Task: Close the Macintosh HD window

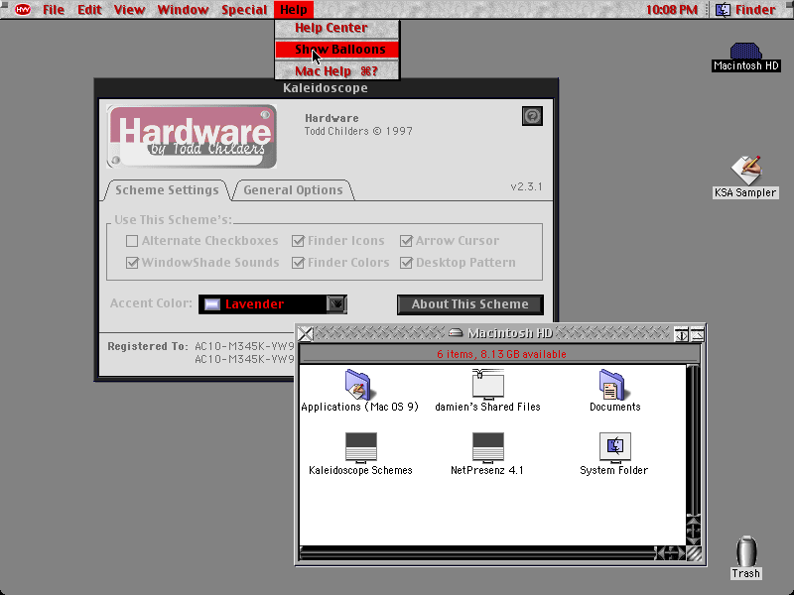Action: tap(306, 334)
